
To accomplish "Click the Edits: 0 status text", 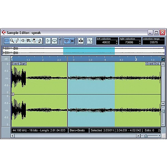I will 149,130.
